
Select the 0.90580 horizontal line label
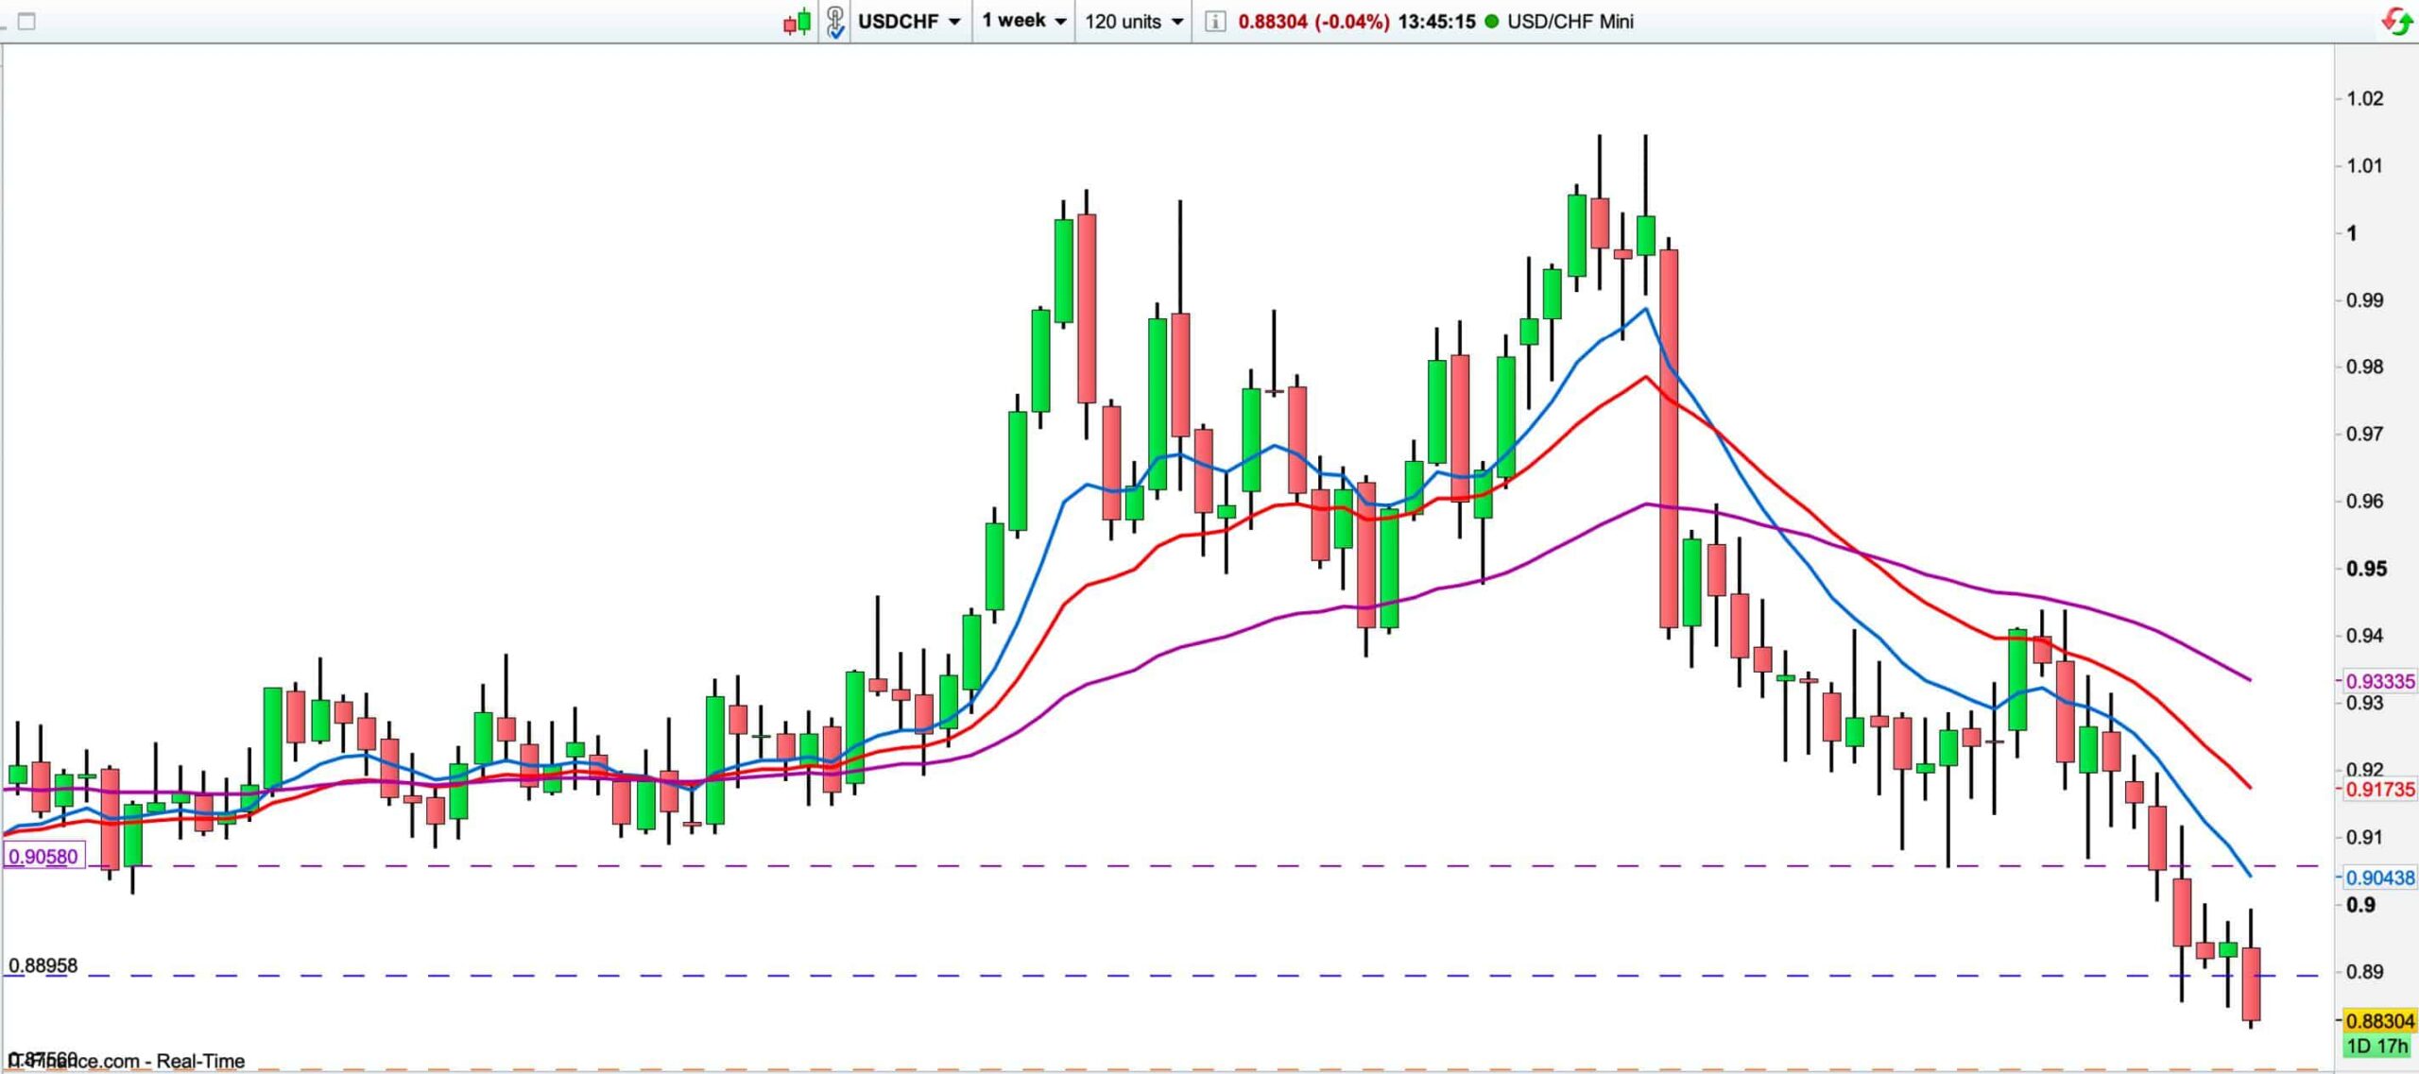click(x=43, y=857)
